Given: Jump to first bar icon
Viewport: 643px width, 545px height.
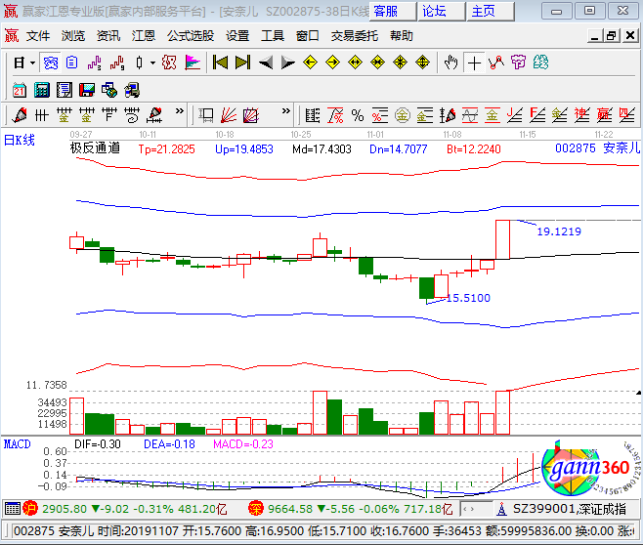Looking at the screenshot, I should (220, 63).
